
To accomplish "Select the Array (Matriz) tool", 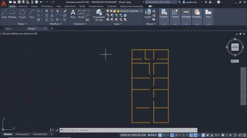I will [x=57, y=20].
